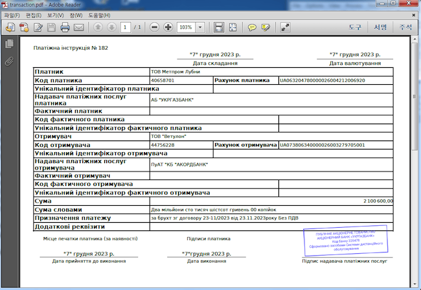Open the 주석 comment pane
Viewport: 421px width, 290px height.
pos(405,27)
